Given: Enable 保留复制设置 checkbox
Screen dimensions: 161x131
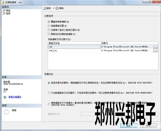Looking at the screenshot, I should [x=49, y=26].
